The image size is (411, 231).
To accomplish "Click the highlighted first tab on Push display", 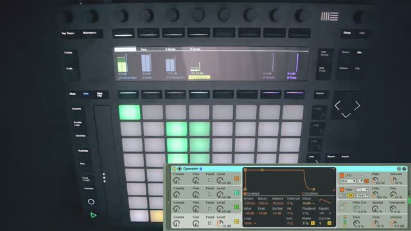I will (125, 49).
